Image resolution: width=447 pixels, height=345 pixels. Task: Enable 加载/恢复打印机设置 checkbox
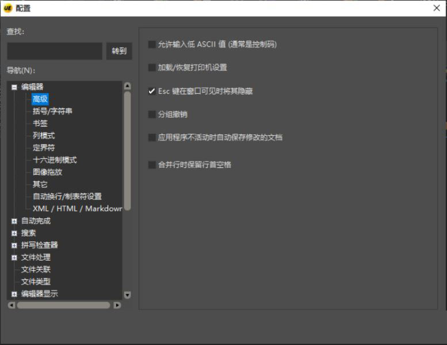coord(152,67)
